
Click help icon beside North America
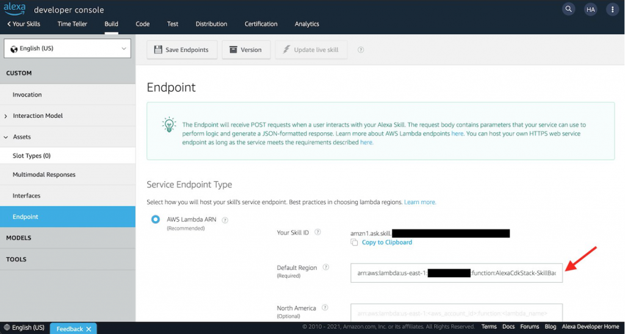(325, 308)
